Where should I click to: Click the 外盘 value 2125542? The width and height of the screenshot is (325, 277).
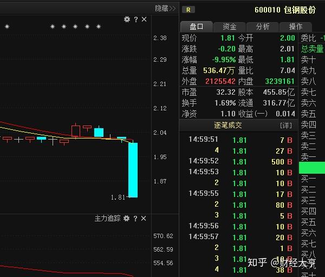point(220,81)
